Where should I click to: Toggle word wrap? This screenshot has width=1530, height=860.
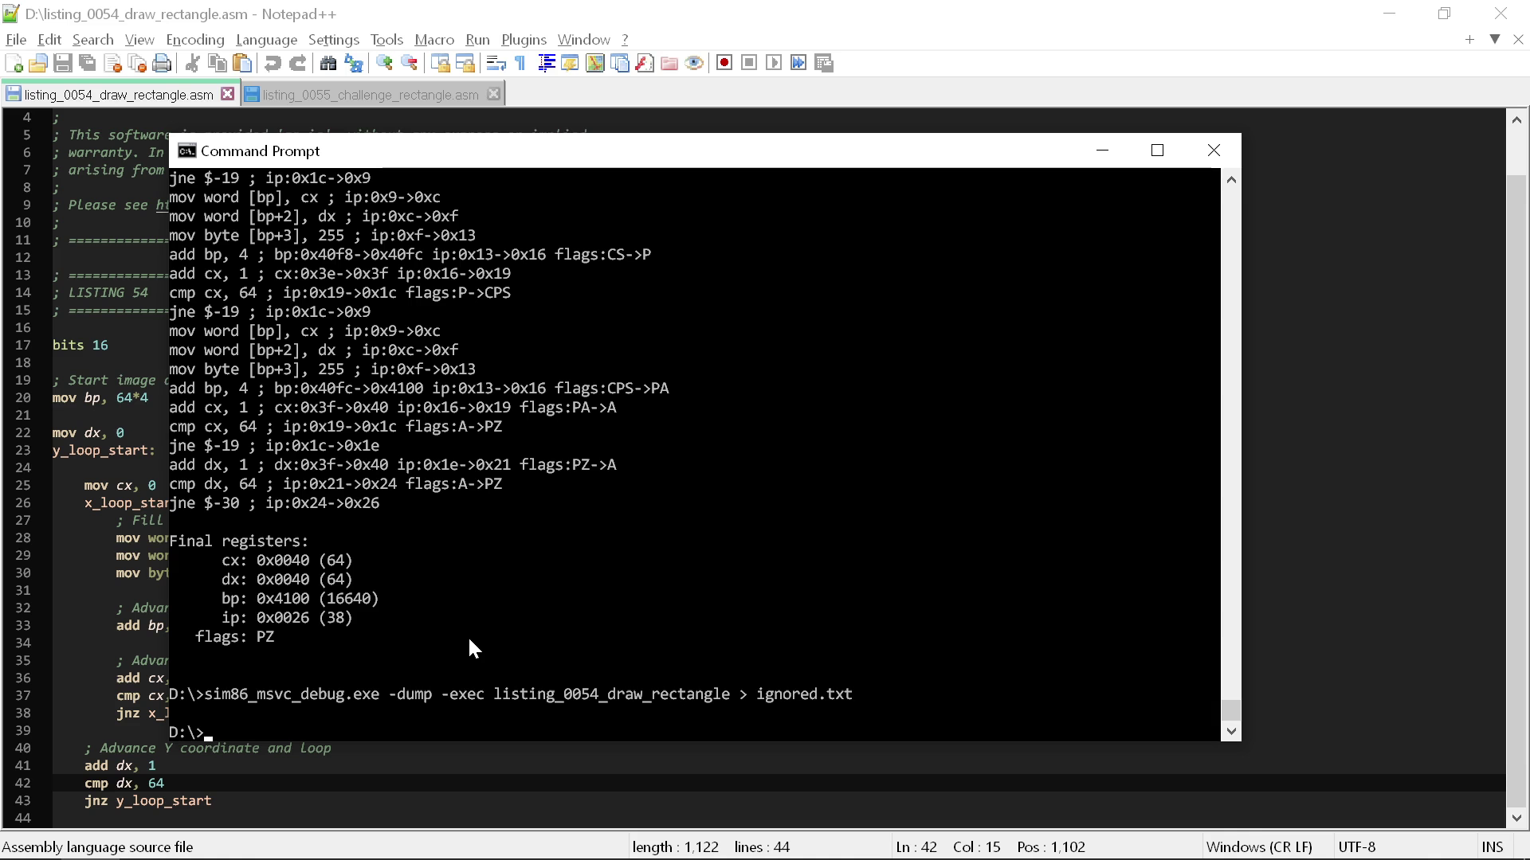coord(496,63)
